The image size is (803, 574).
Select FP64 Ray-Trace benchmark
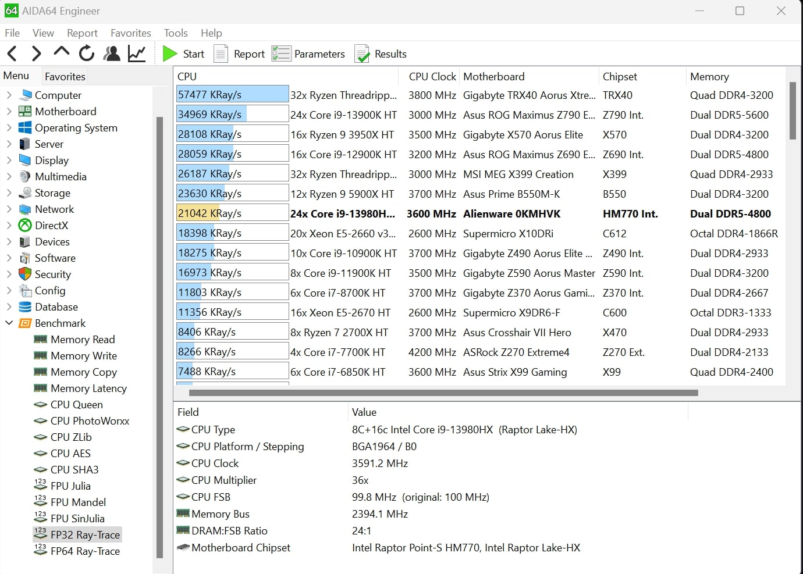(85, 551)
